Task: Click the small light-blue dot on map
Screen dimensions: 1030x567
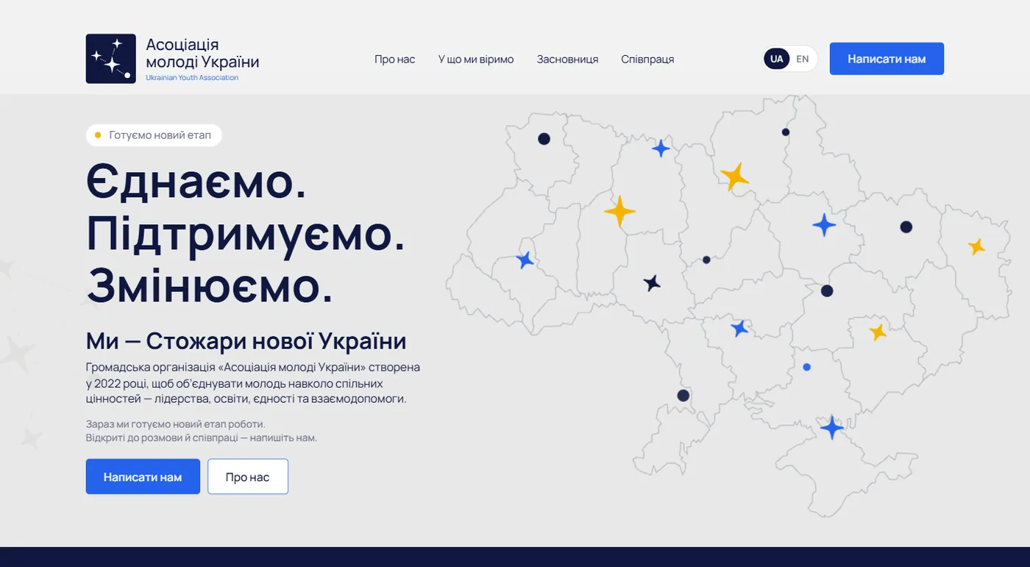Action: [806, 367]
